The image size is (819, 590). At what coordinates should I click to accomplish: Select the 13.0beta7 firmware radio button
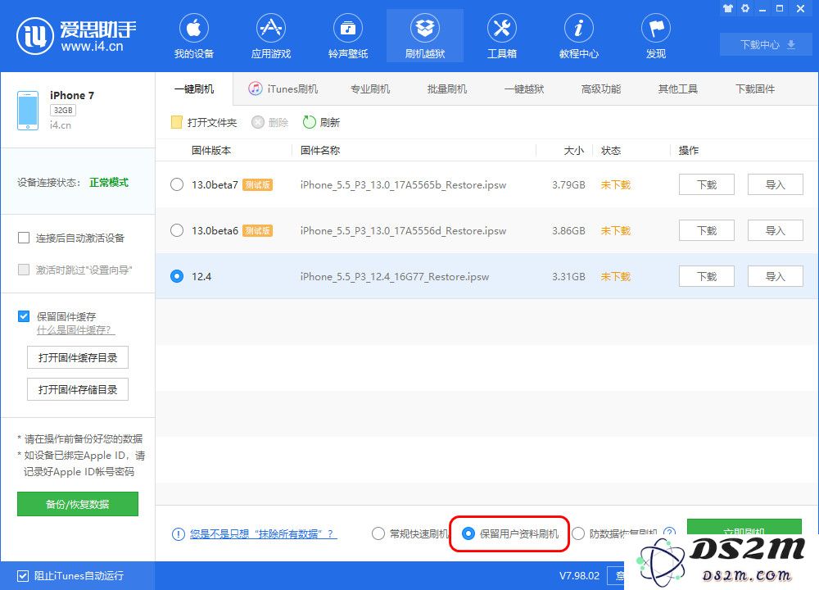(177, 184)
